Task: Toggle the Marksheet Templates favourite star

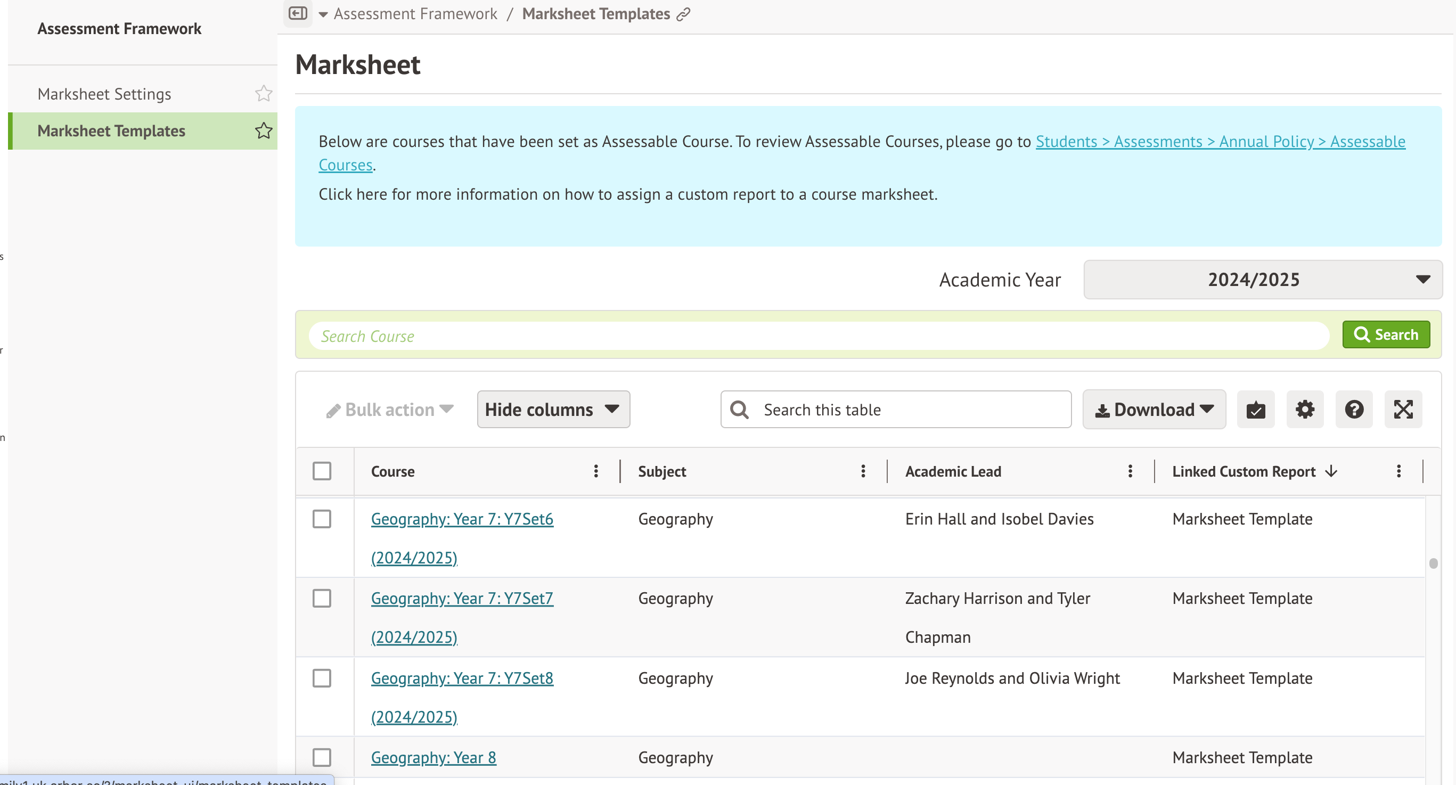Action: click(x=264, y=130)
